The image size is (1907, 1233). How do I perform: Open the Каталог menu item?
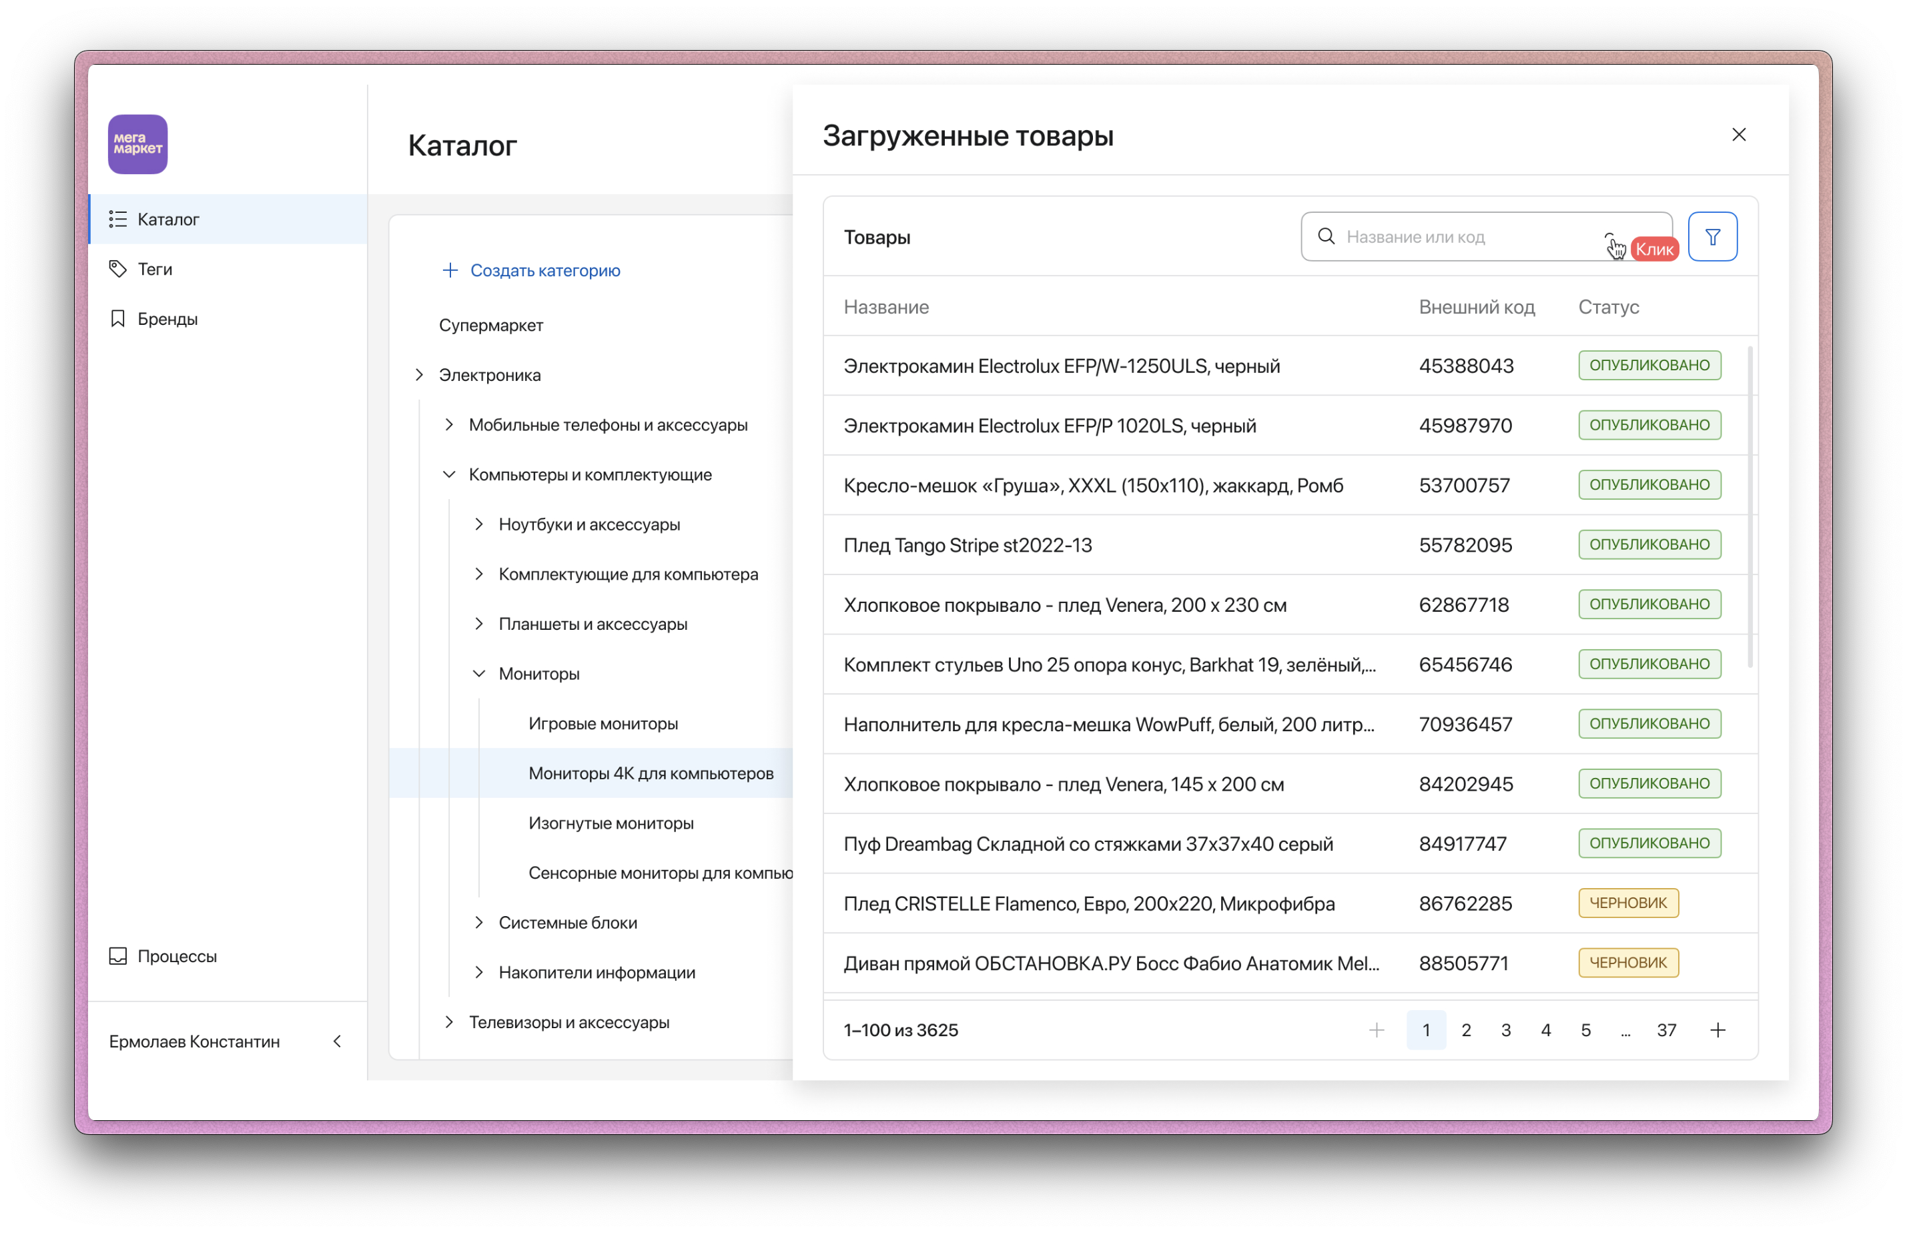(x=168, y=220)
